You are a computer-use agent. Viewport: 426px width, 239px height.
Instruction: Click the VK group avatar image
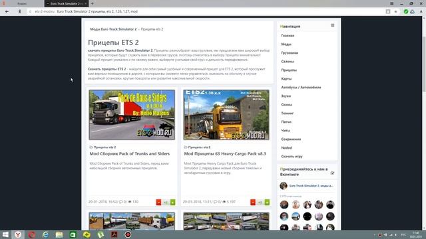coord(284,186)
